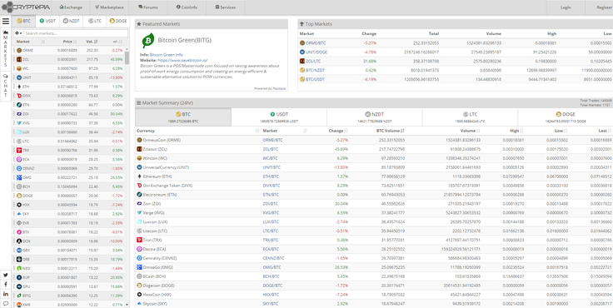Select the USDT tab in the Market Summary
Screen dimensions: 613x308
[x=279, y=117]
